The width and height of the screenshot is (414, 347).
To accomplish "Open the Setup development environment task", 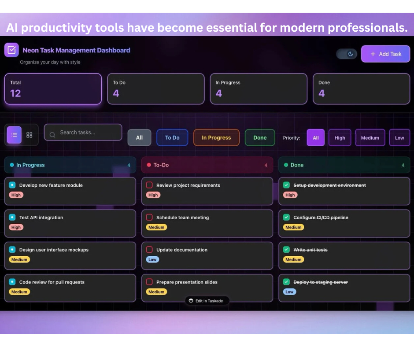I will point(344,191).
